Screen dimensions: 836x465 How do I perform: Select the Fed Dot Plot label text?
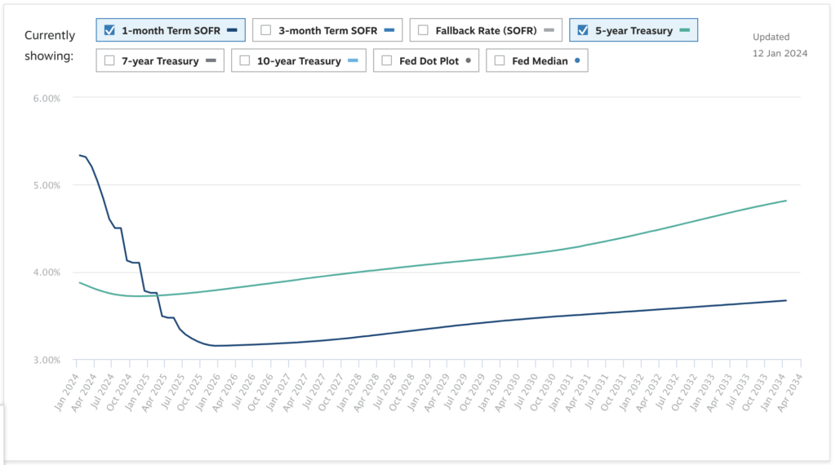[429, 60]
